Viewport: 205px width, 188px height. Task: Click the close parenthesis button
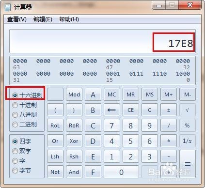click(74, 110)
